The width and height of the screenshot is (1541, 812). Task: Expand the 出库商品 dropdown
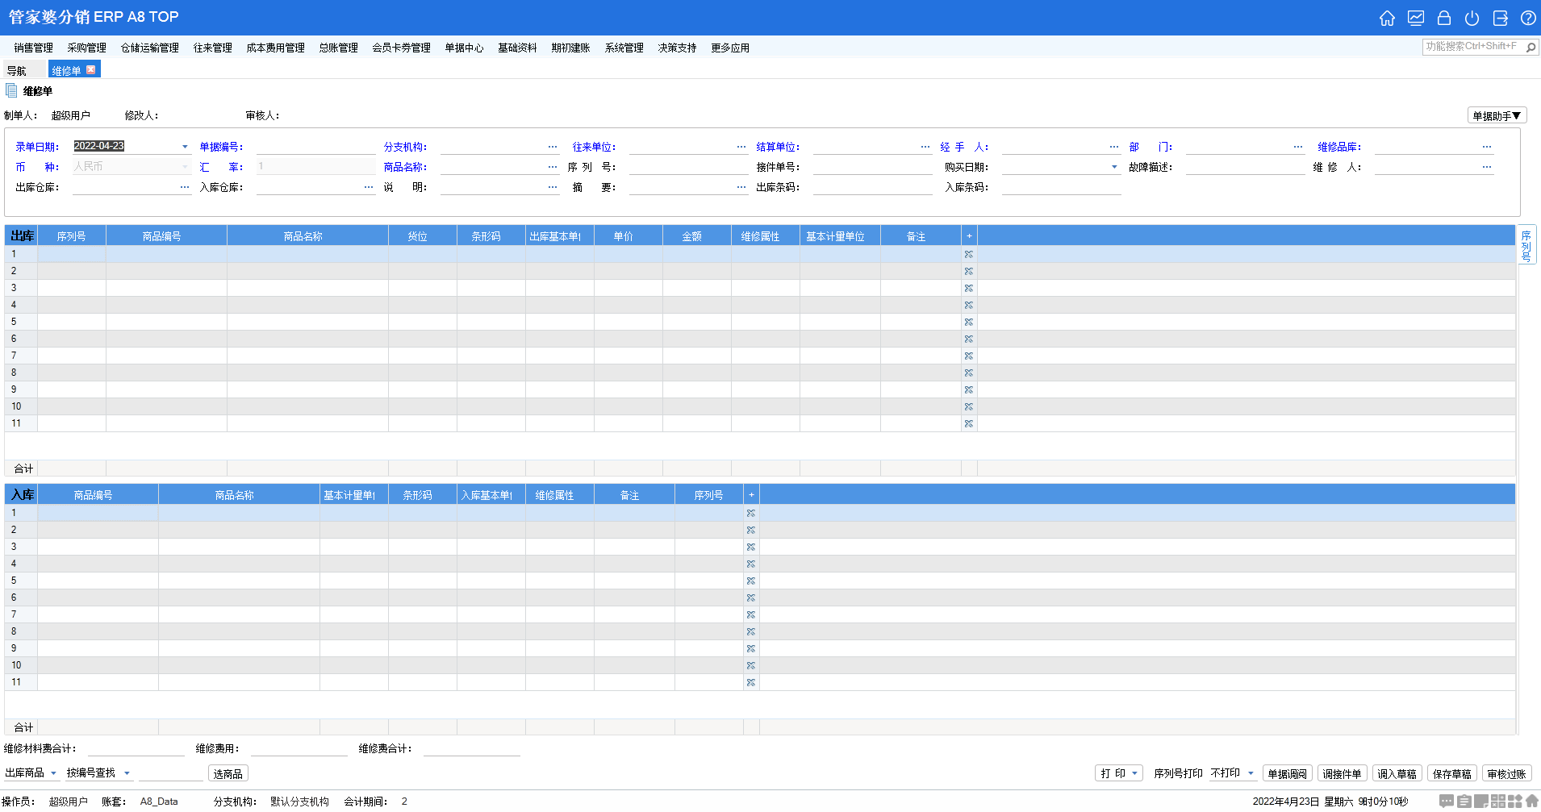[53, 773]
